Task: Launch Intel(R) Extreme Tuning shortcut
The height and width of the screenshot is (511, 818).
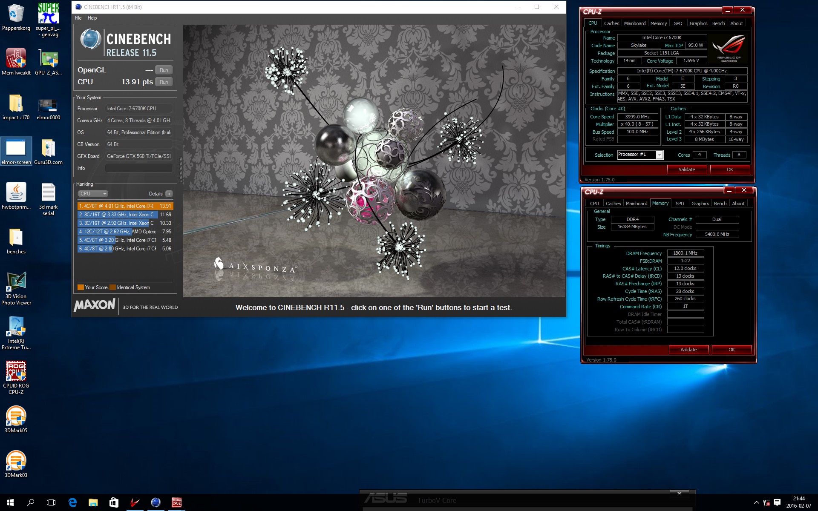Action: tap(16, 333)
